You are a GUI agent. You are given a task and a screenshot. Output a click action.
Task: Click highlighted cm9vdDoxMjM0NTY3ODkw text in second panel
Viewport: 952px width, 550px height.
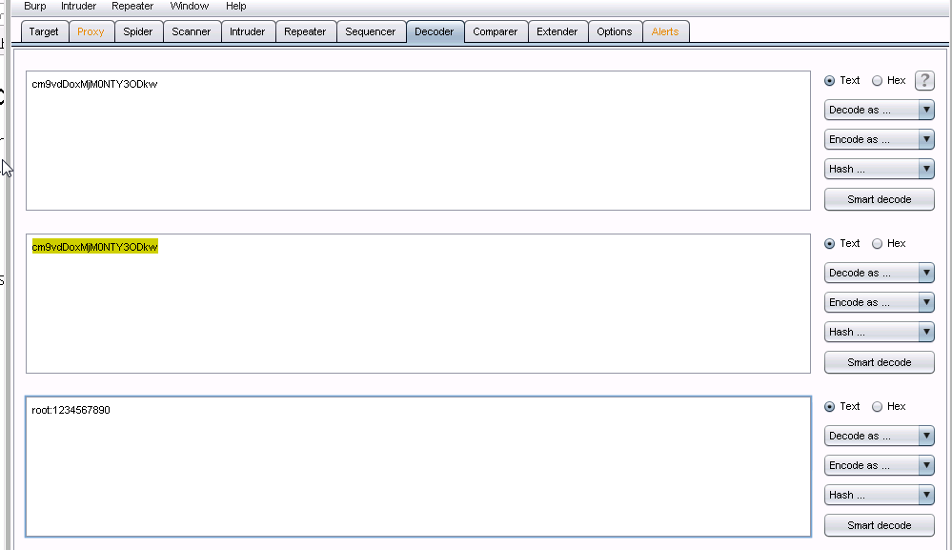(x=94, y=247)
